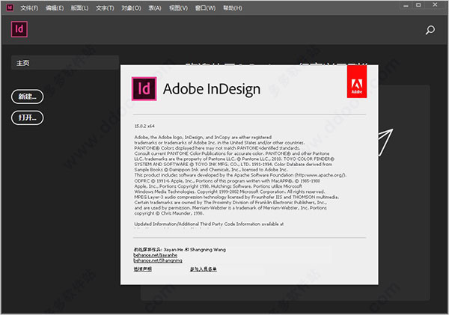This screenshot has width=449, height=315.
Task: Open the search magnifier icon
Action: coord(430,30)
